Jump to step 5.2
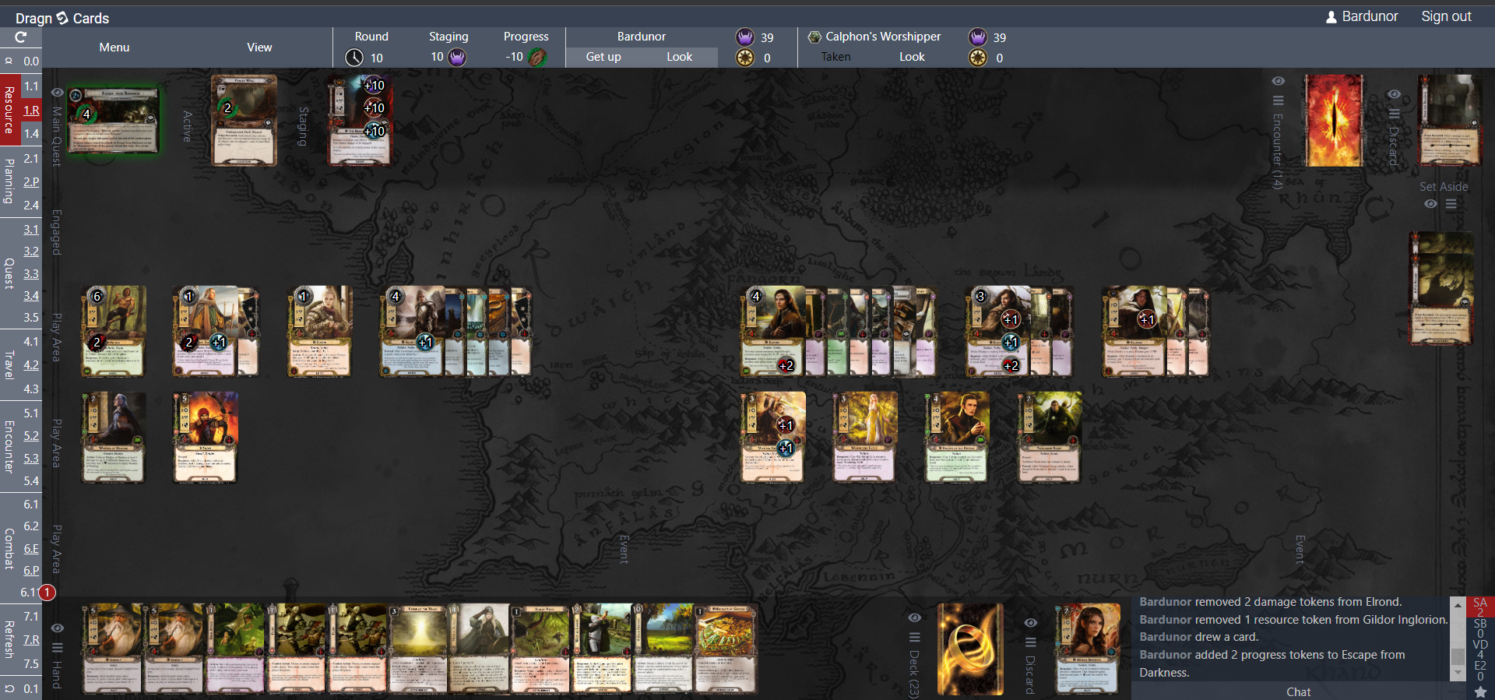Viewport: 1495px width, 700px height. coord(31,436)
